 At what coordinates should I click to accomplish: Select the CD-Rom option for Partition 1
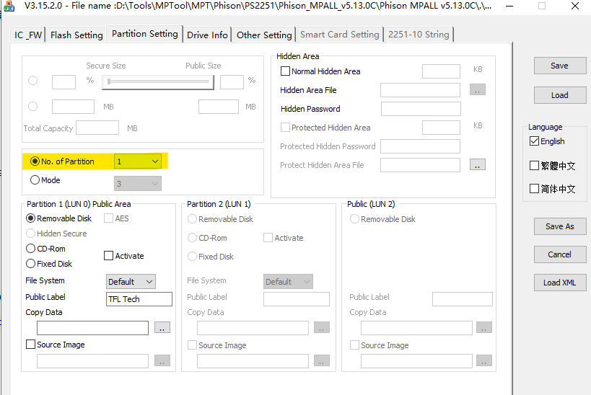(31, 249)
